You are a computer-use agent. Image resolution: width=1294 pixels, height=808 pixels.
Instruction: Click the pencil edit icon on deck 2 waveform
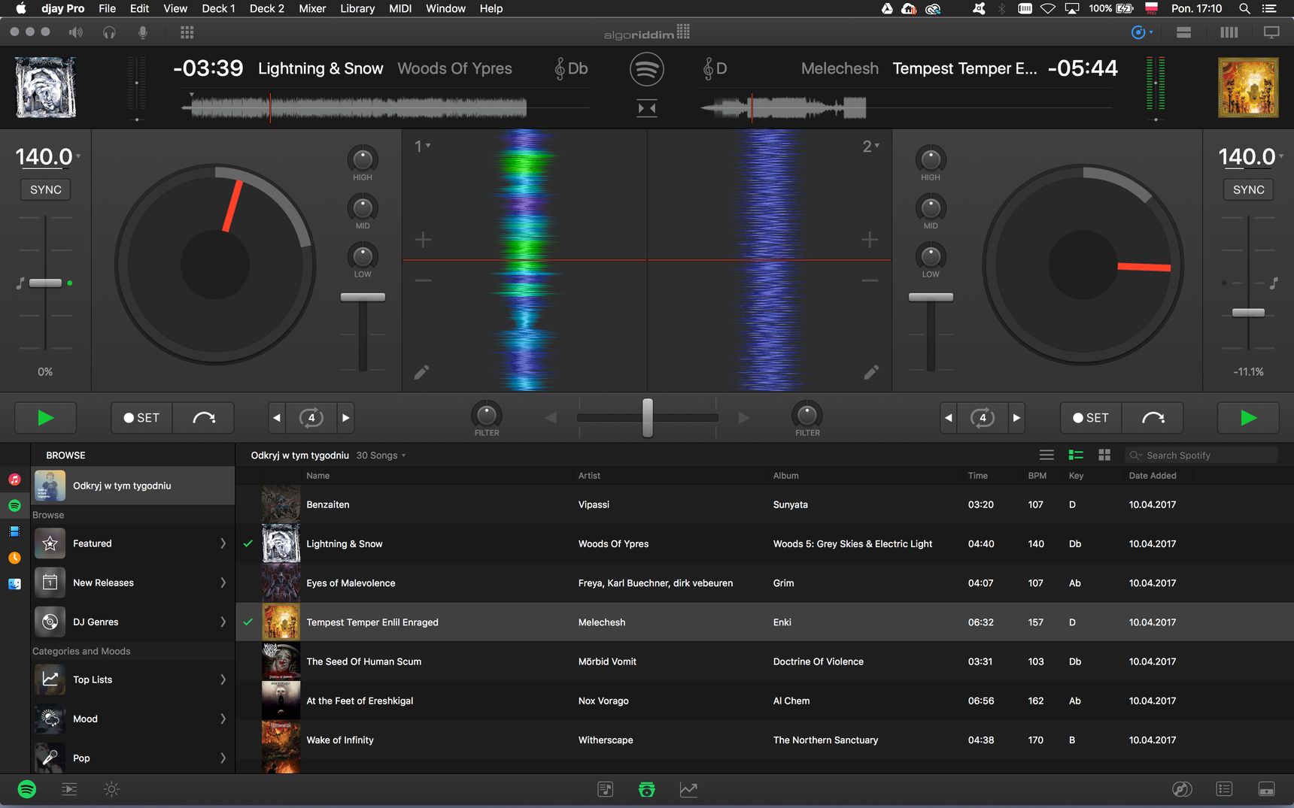coord(870,372)
